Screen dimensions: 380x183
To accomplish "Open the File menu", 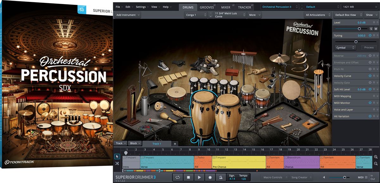I will point(119,7).
